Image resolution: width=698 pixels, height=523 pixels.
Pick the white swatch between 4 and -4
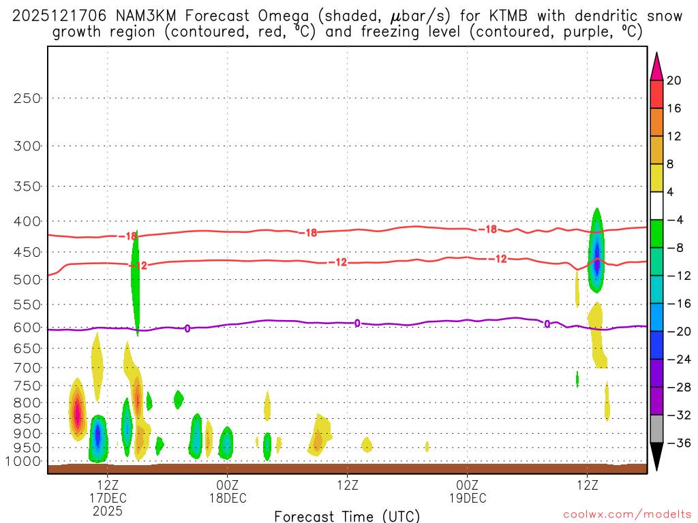click(656, 206)
